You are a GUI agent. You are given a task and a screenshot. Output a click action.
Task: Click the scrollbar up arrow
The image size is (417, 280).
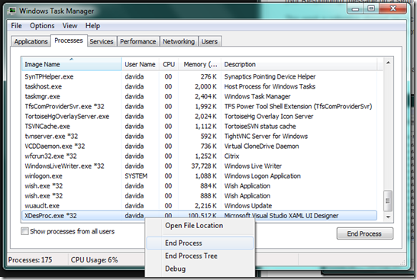[388, 63]
